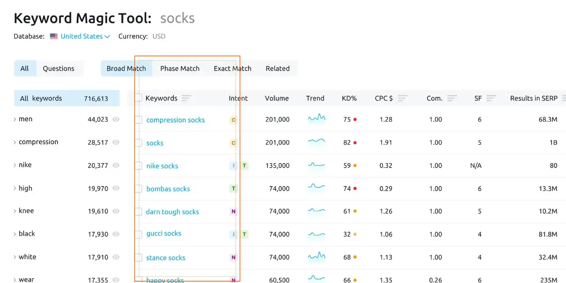Check the box for stance socks
The height and width of the screenshot is (283, 566).
138,258
